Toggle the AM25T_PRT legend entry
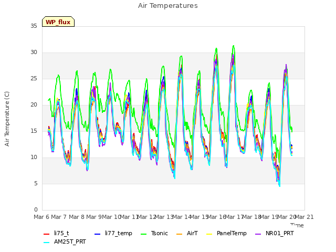The image size is (336, 252). coord(65,242)
